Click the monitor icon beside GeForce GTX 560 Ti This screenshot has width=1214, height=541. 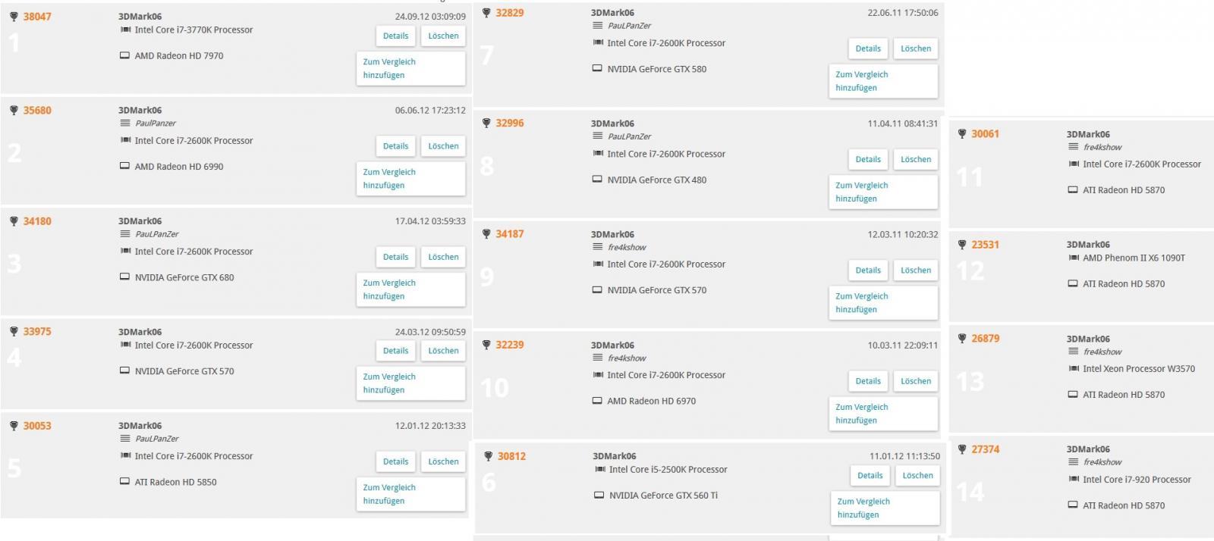599,496
